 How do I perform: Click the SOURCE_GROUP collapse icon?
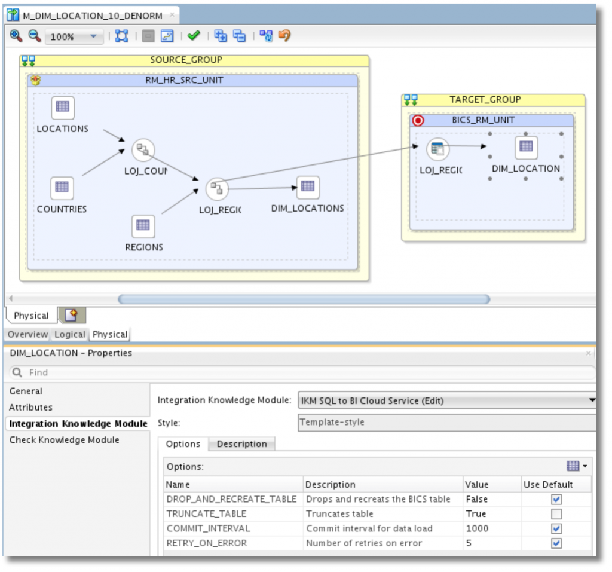(29, 60)
